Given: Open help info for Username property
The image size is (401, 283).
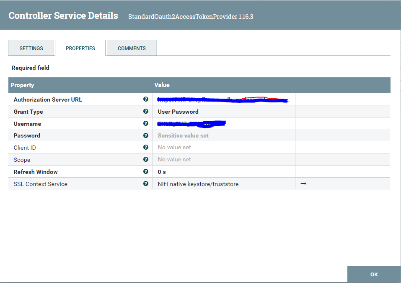Looking at the screenshot, I should (x=145, y=123).
